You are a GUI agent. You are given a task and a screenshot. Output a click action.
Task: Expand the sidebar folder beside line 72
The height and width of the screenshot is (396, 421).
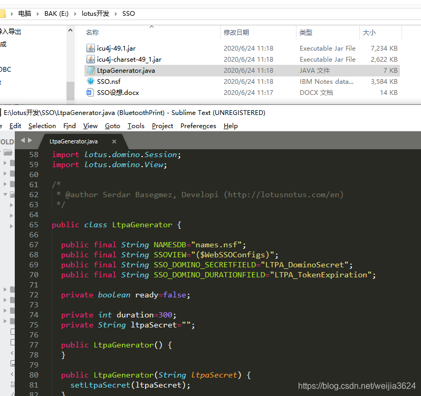tap(5, 289)
